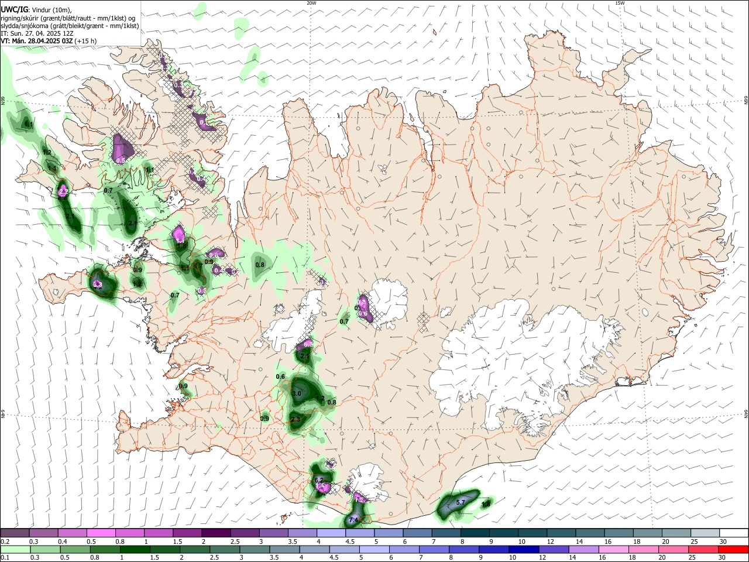This screenshot has height=562, width=749.
Task: Pick the light pink 16–18 swatch in lower legend row
Action: 613,549
